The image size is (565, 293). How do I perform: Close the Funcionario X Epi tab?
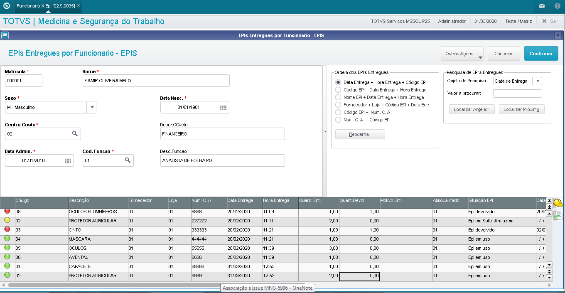(x=79, y=6)
